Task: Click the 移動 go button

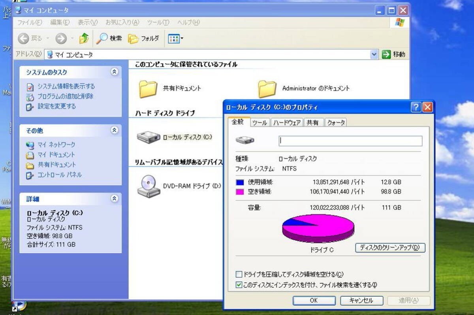Action: [394, 54]
